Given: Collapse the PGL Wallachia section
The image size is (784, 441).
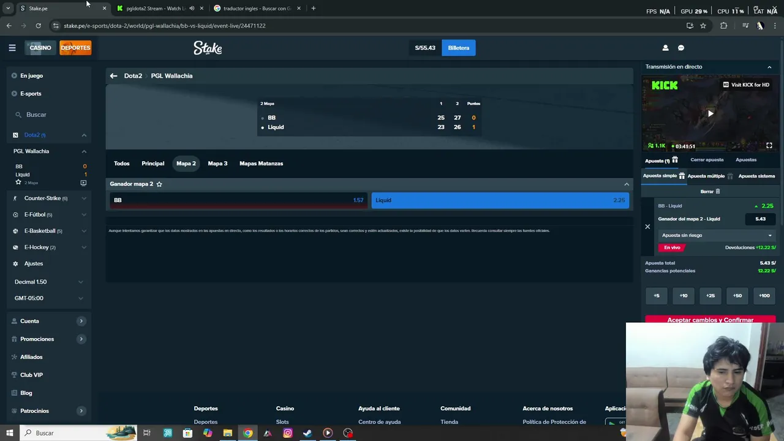Looking at the screenshot, I should click(84, 151).
